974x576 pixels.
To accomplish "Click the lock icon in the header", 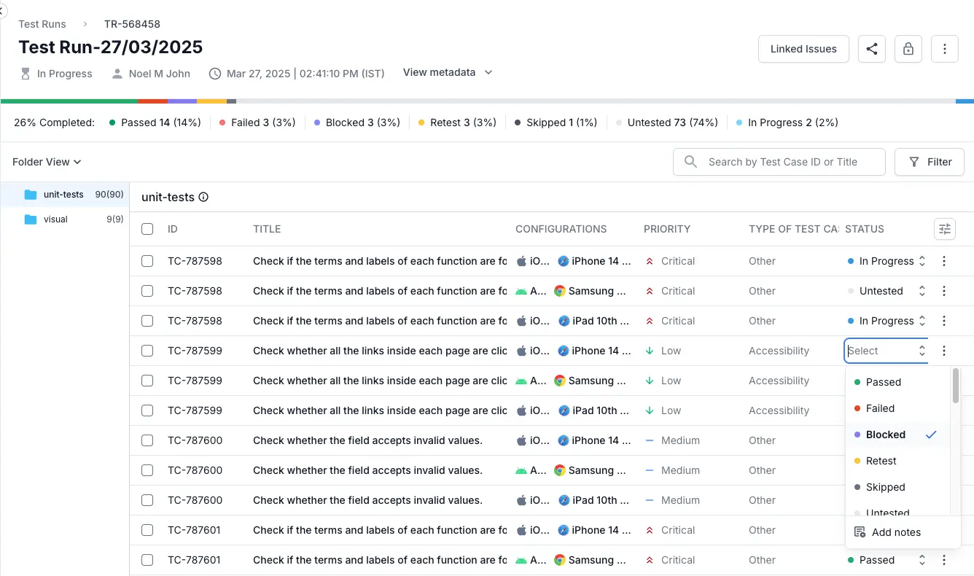I will pyautogui.click(x=908, y=49).
